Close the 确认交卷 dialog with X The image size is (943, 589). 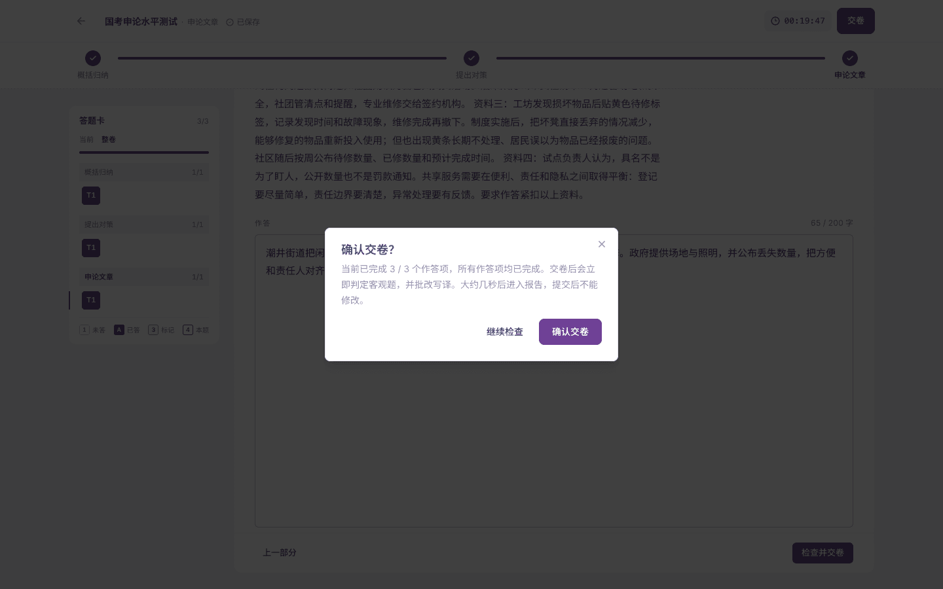click(602, 244)
